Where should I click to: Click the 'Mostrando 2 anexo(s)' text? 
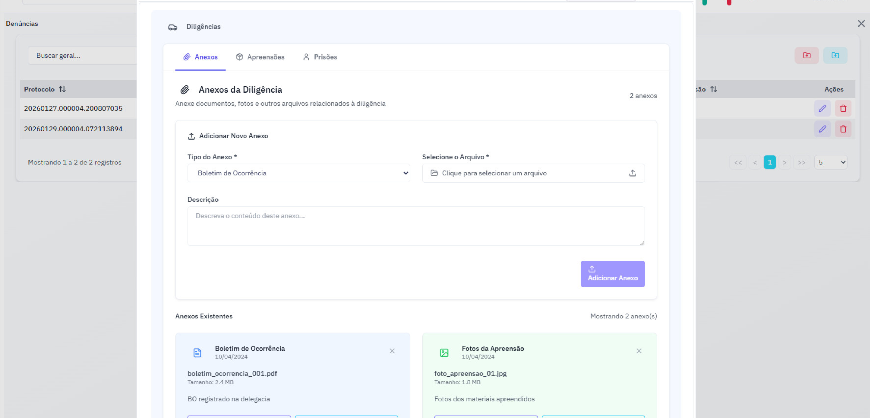(x=624, y=316)
